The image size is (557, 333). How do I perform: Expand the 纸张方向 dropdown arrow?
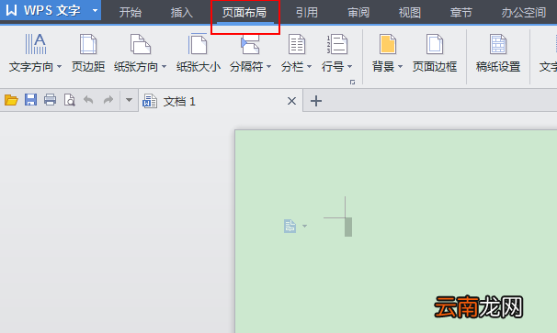(x=164, y=66)
